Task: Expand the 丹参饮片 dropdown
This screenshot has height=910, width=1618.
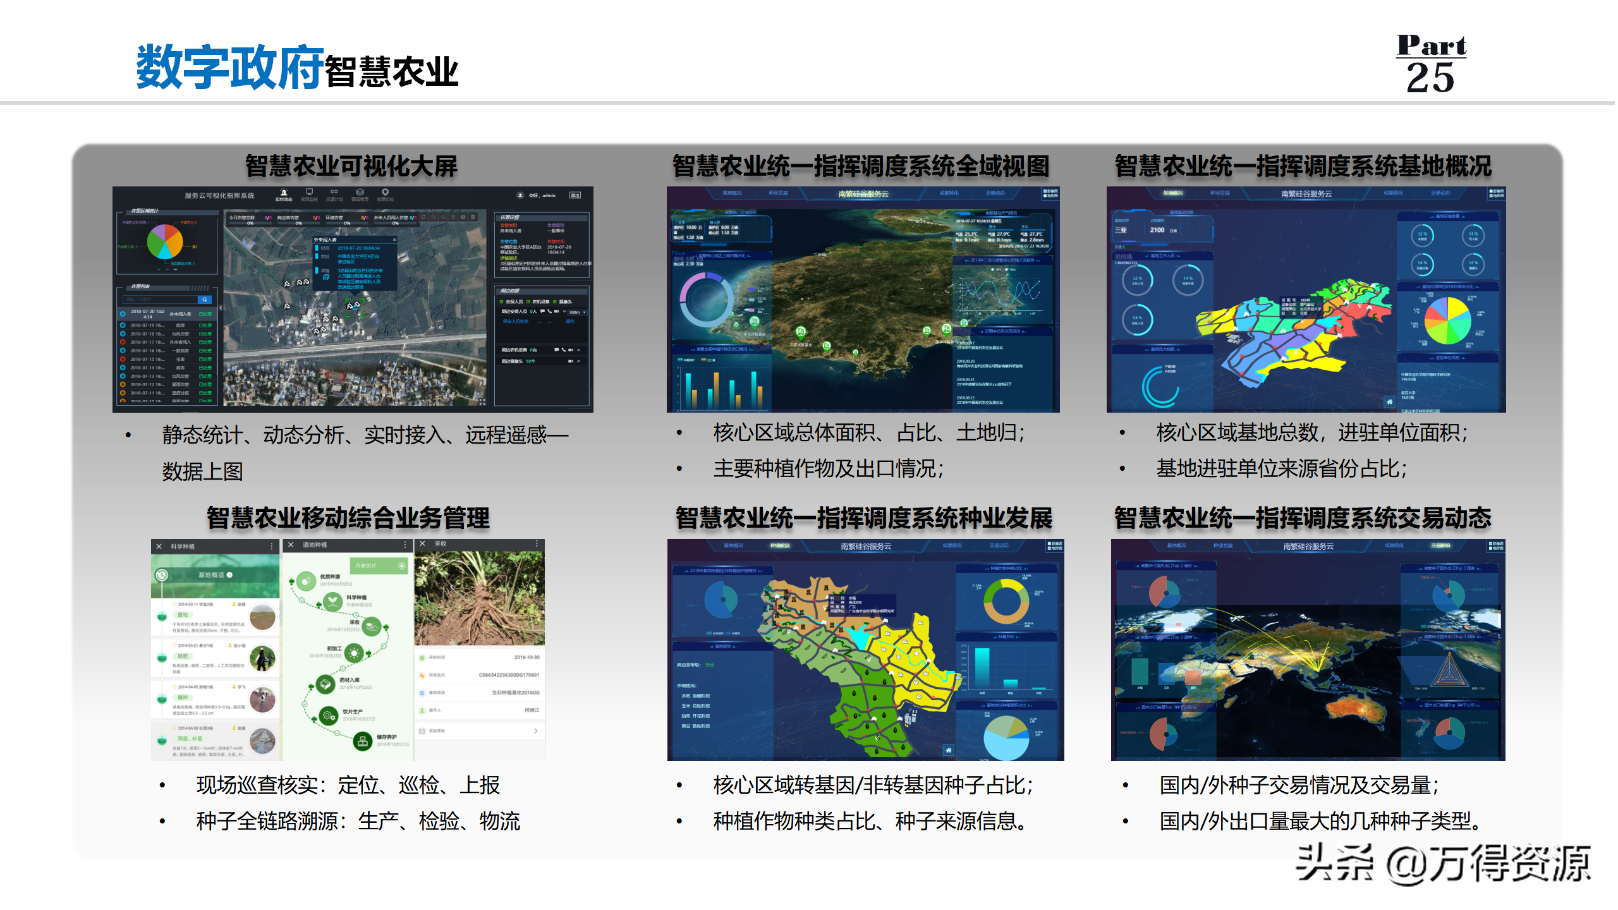Action: [x=402, y=566]
